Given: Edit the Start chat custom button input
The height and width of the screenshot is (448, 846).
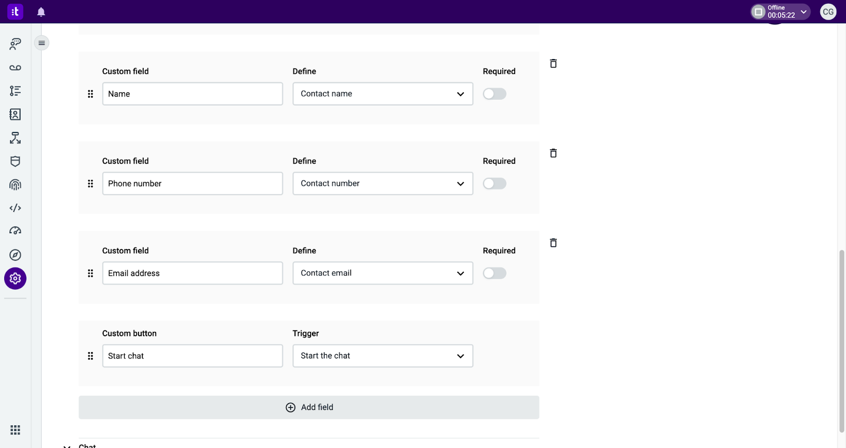Looking at the screenshot, I should [192, 356].
